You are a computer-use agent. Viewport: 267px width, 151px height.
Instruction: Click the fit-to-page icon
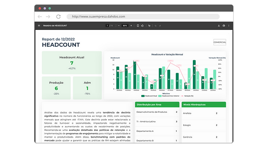click(138, 26)
